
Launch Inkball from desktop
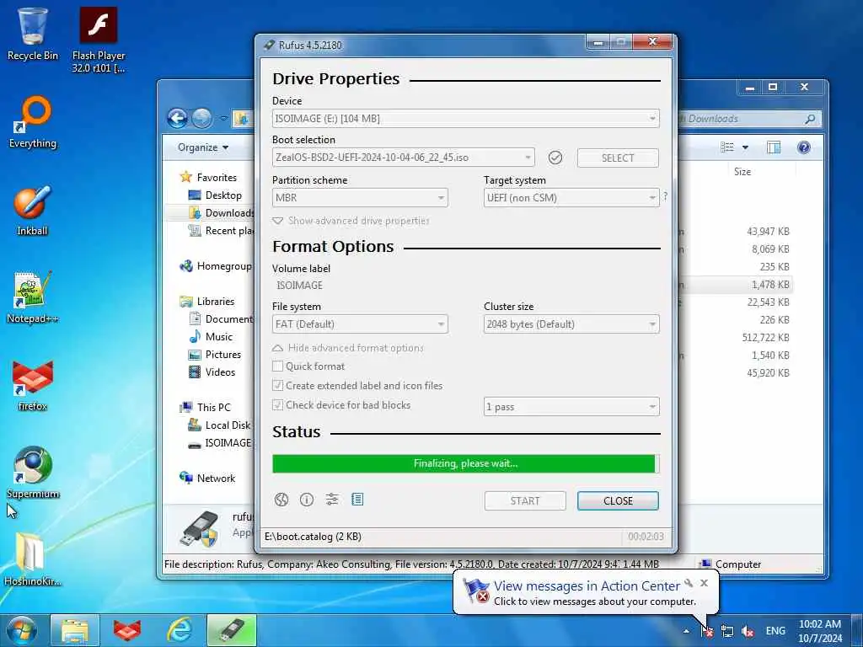click(x=33, y=210)
